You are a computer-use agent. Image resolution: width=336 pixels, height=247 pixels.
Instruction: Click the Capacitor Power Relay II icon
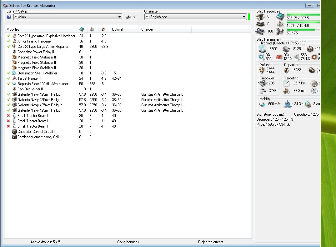(14, 52)
